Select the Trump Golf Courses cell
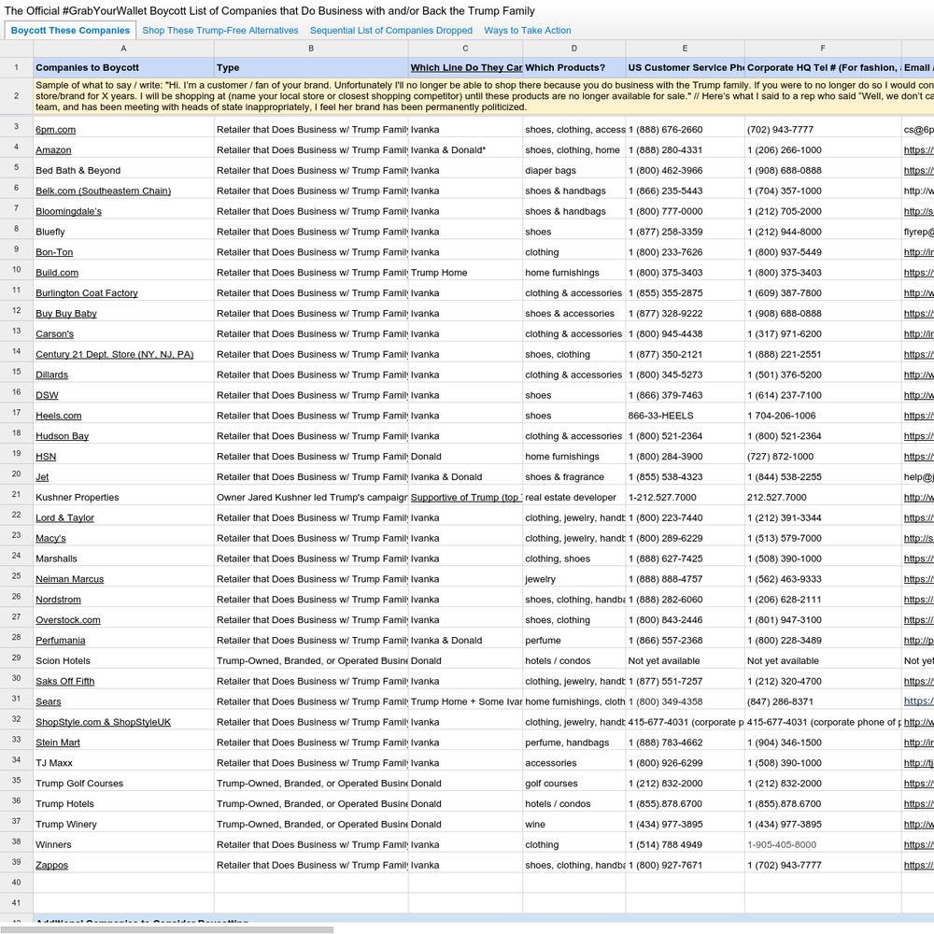The image size is (934, 934). click(123, 784)
